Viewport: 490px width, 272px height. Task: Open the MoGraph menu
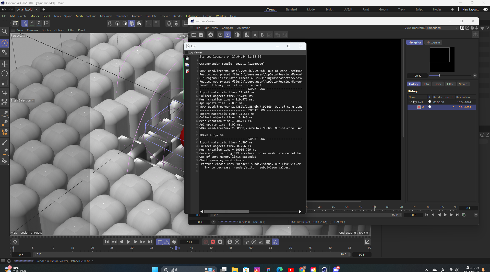click(x=106, y=16)
